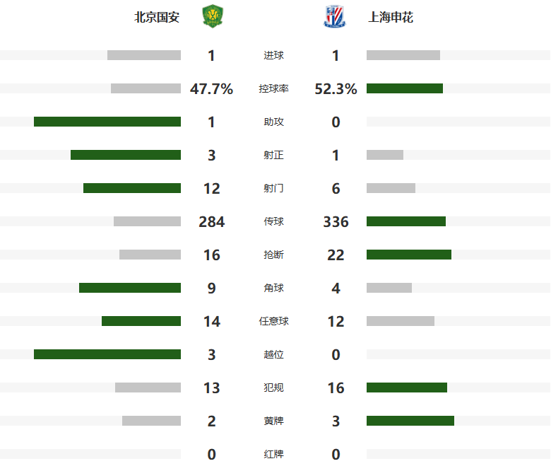Select the 红牌 stat label

273,454
